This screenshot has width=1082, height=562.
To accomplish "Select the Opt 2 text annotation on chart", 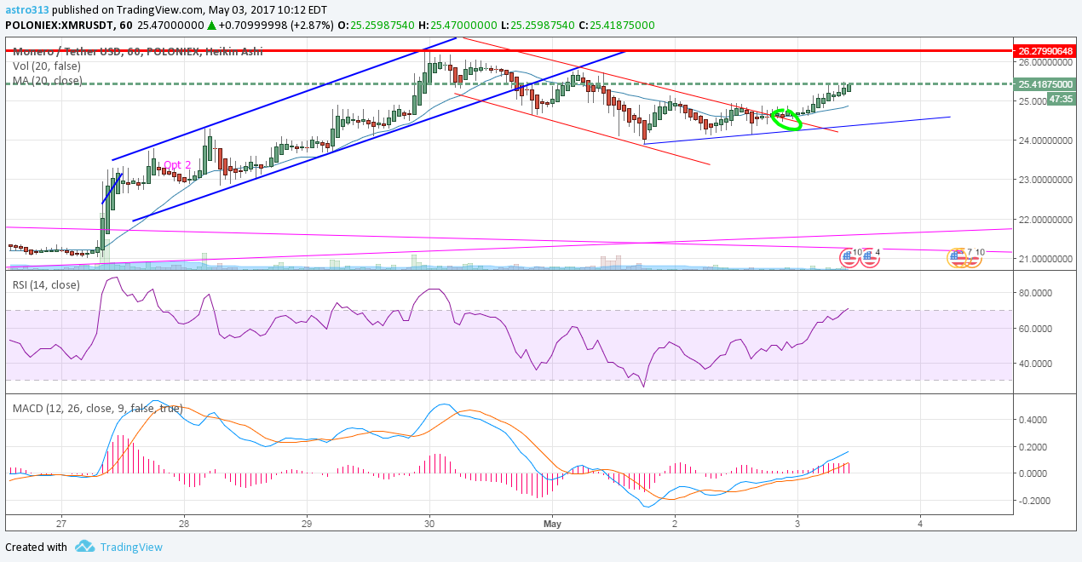I will coord(177,164).
